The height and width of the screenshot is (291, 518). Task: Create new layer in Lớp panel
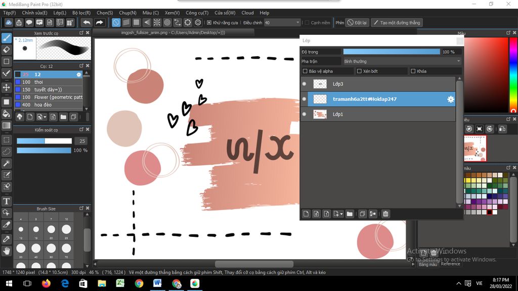306,214
